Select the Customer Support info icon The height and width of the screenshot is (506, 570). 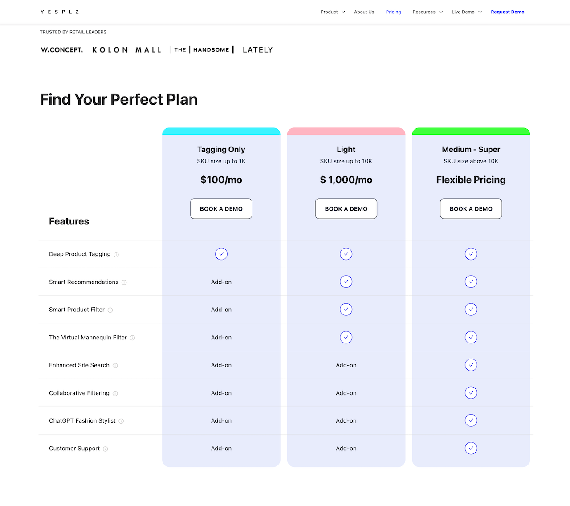coord(106,449)
